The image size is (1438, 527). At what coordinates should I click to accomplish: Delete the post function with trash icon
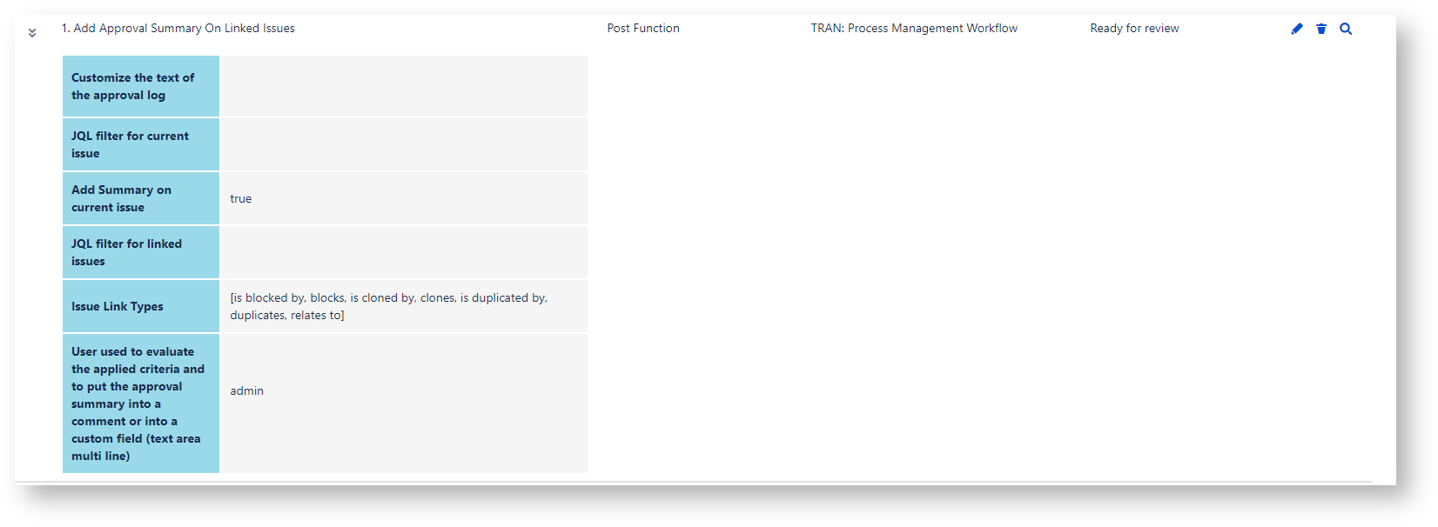pyautogui.click(x=1321, y=29)
